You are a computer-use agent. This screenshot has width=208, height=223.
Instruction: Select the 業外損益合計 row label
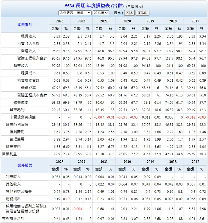[x=13, y=219]
